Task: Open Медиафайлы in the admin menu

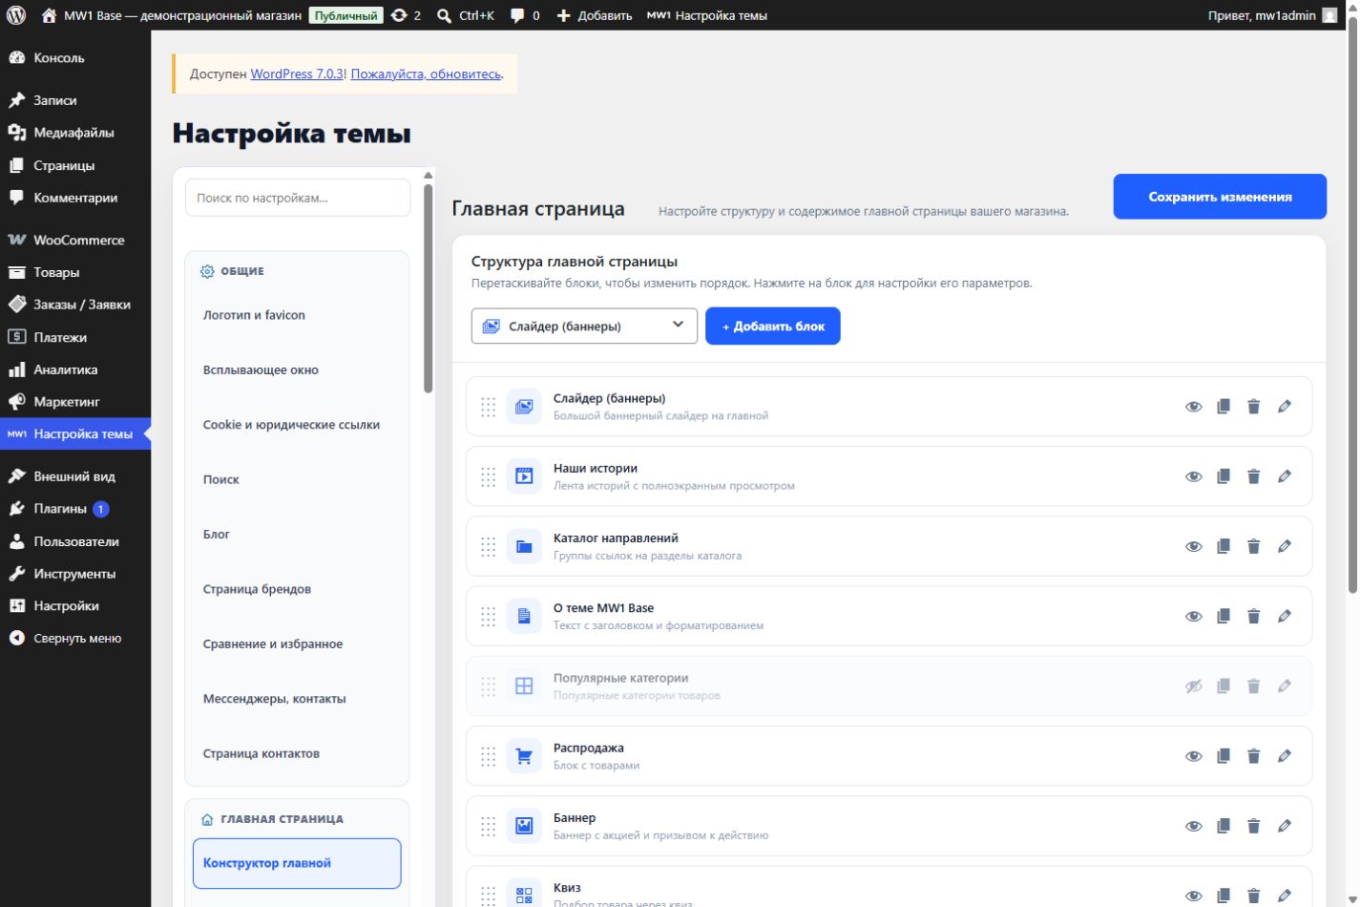Action: 75,133
